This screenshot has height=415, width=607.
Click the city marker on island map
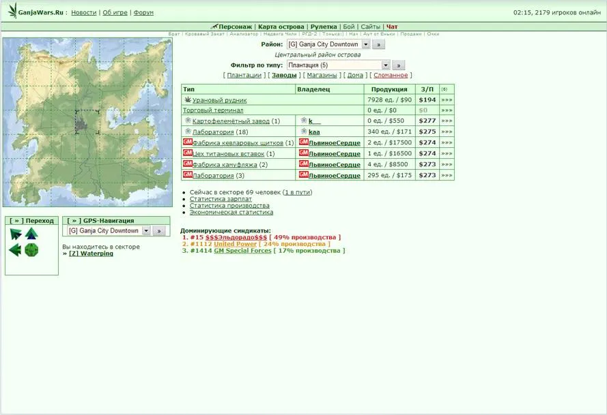point(83,125)
